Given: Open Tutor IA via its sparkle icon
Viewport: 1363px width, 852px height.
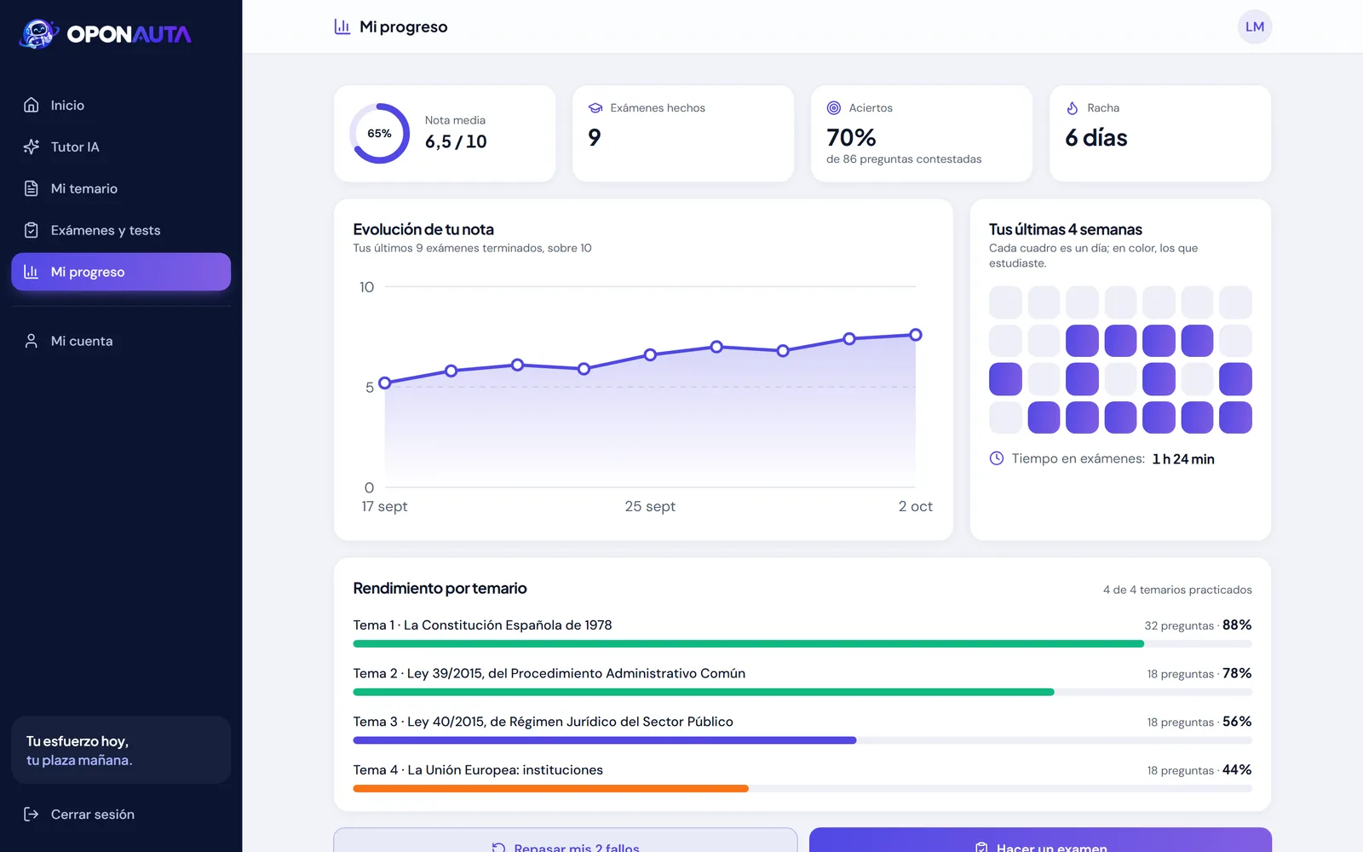Looking at the screenshot, I should (x=32, y=147).
